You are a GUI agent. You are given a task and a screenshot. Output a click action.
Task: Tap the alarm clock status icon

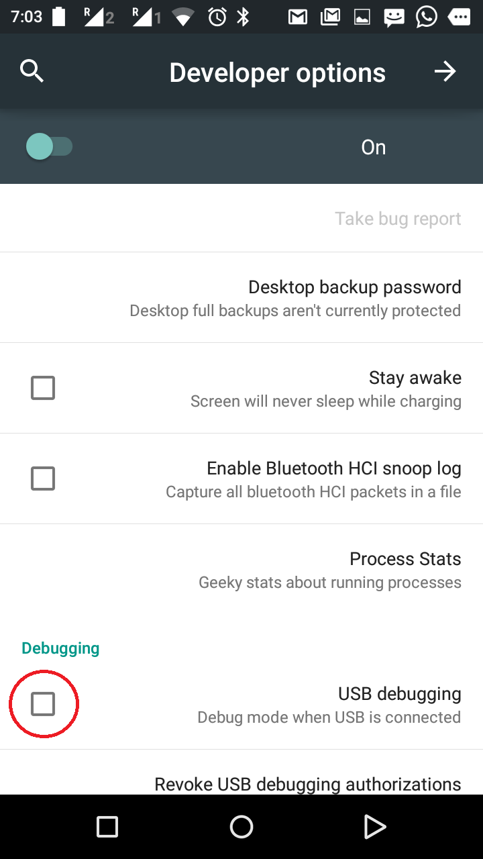(217, 17)
